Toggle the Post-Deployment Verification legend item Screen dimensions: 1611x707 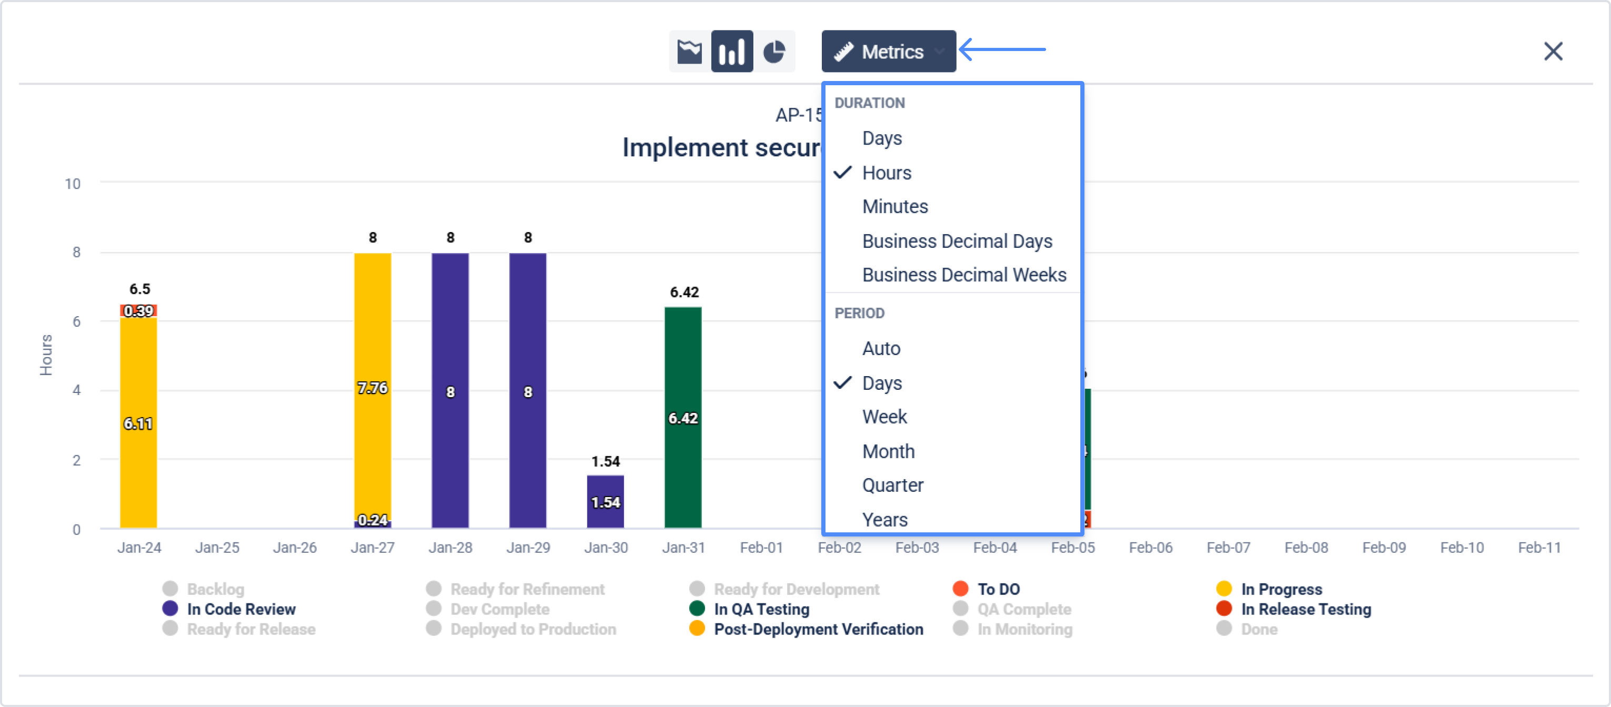(x=818, y=629)
